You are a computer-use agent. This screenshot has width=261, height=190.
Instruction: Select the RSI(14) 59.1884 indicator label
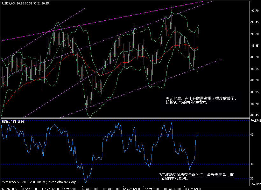[x=13, y=122]
